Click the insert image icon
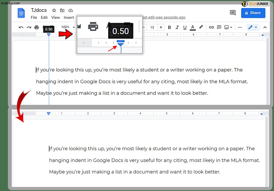Image resolution: width=274 pixels, height=191 pixels. coord(227,27)
